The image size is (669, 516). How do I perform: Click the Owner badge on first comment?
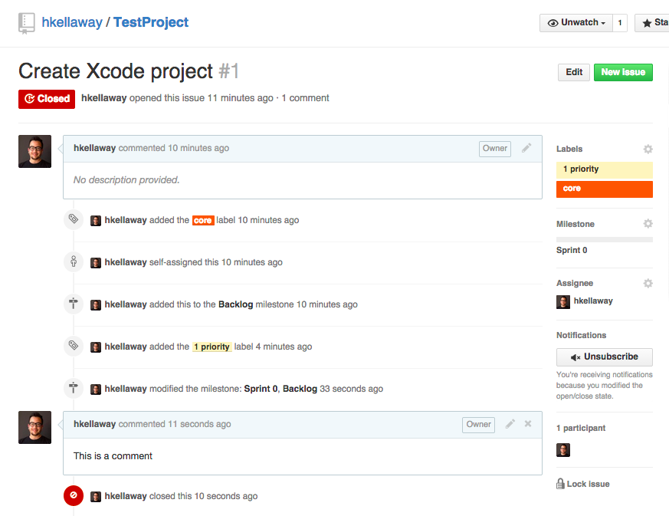[x=495, y=149]
